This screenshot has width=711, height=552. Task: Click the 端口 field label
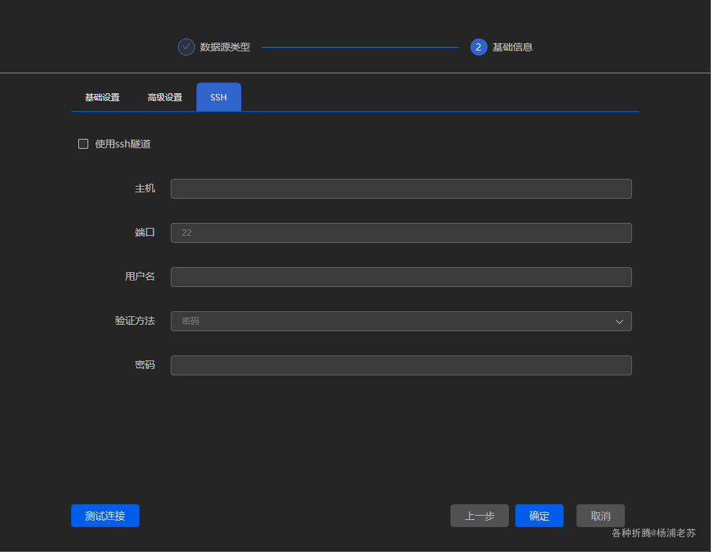click(x=144, y=232)
